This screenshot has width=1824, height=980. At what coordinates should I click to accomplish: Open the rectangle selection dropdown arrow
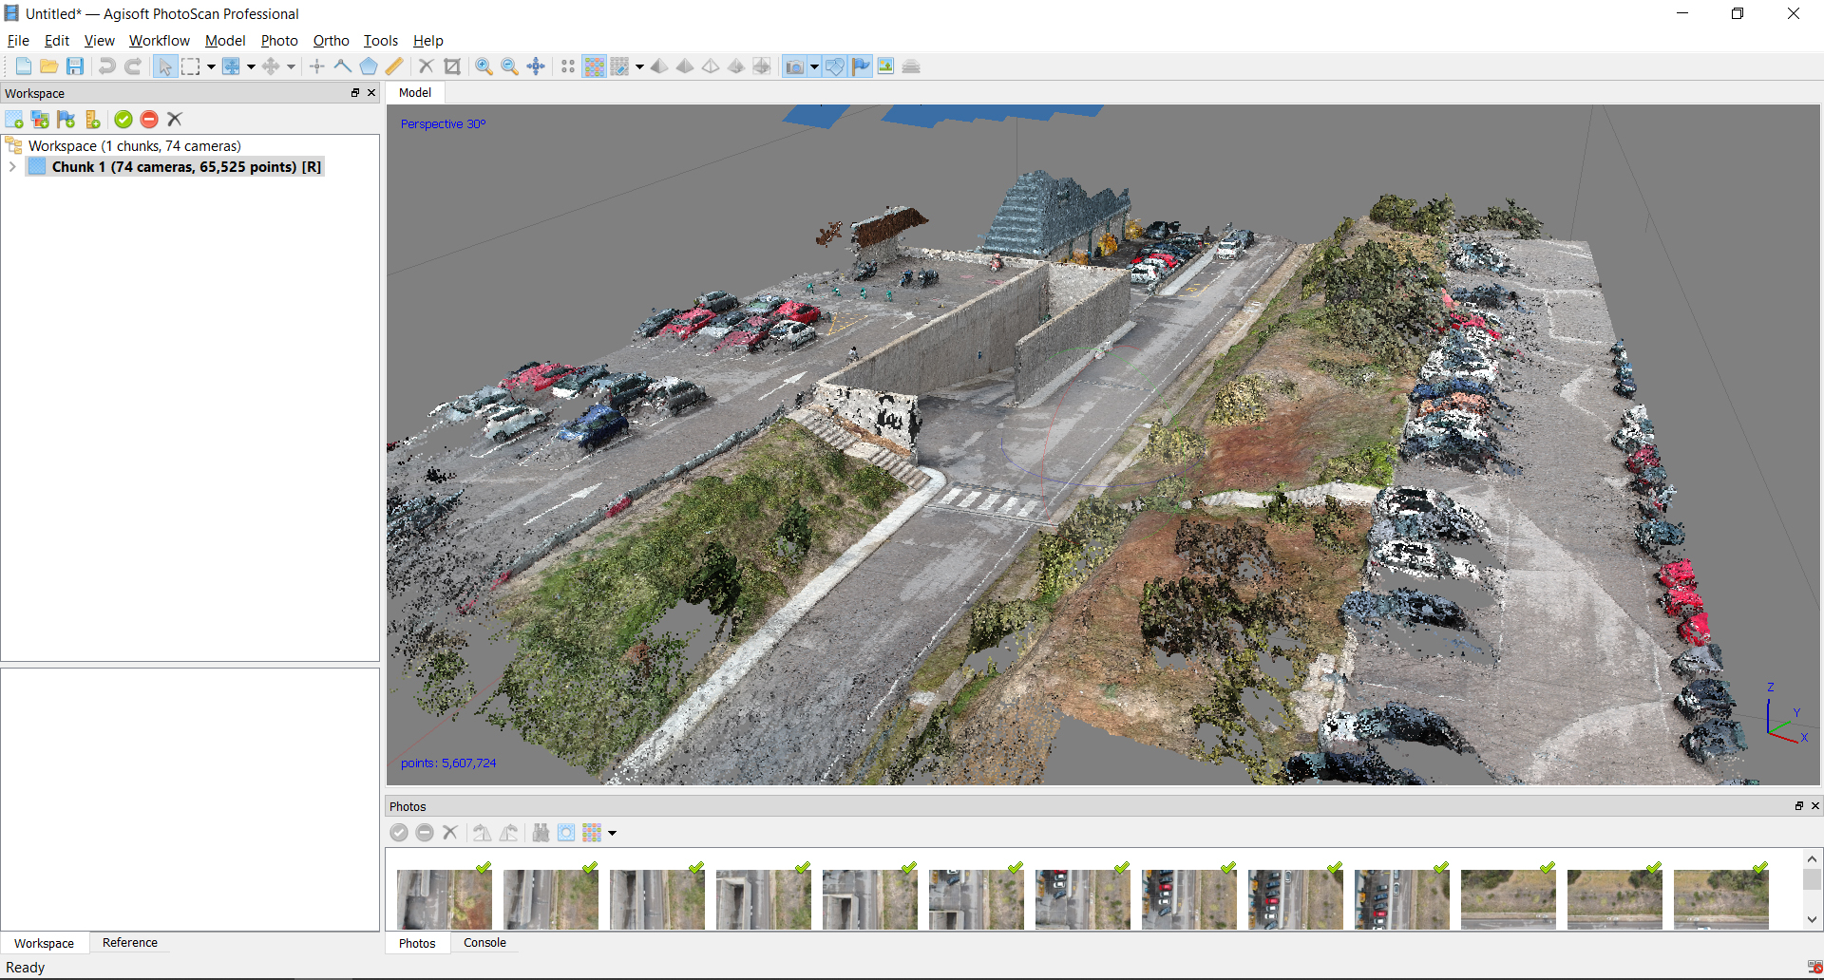coord(211,66)
